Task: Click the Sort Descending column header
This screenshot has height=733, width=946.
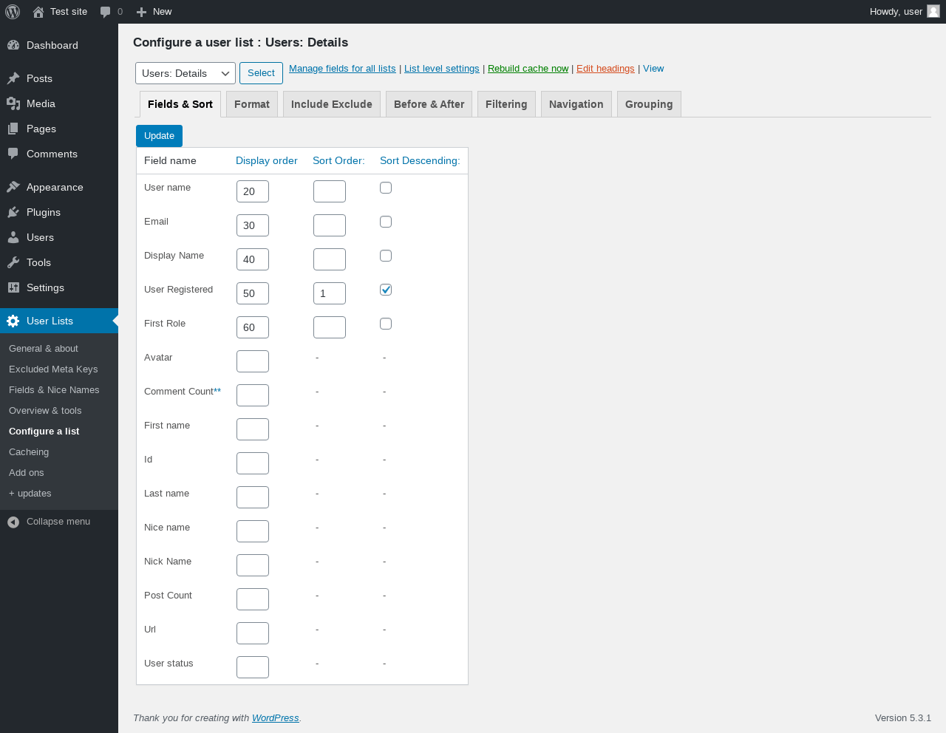Action: (420, 161)
